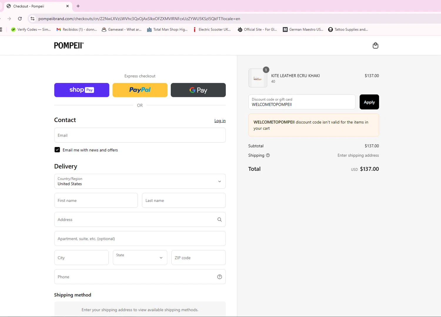The height and width of the screenshot is (317, 441).
Task: Click the Enter shipping address text
Action: 358,155
